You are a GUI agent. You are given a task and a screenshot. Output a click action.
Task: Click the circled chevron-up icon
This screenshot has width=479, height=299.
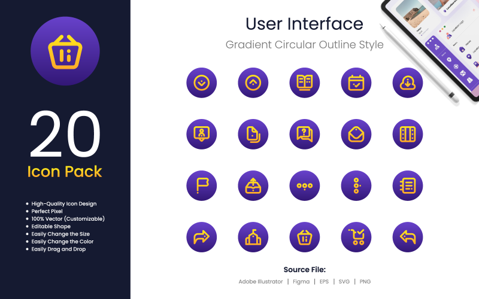[253, 83]
